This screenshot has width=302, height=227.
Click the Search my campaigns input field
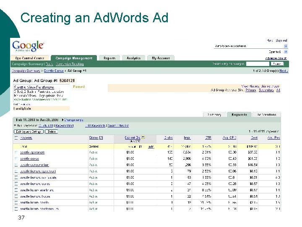tap(258, 64)
